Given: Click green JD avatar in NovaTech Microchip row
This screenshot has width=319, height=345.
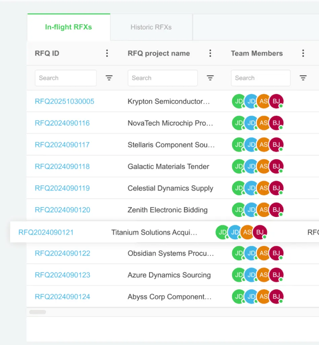Looking at the screenshot, I should coord(239,123).
